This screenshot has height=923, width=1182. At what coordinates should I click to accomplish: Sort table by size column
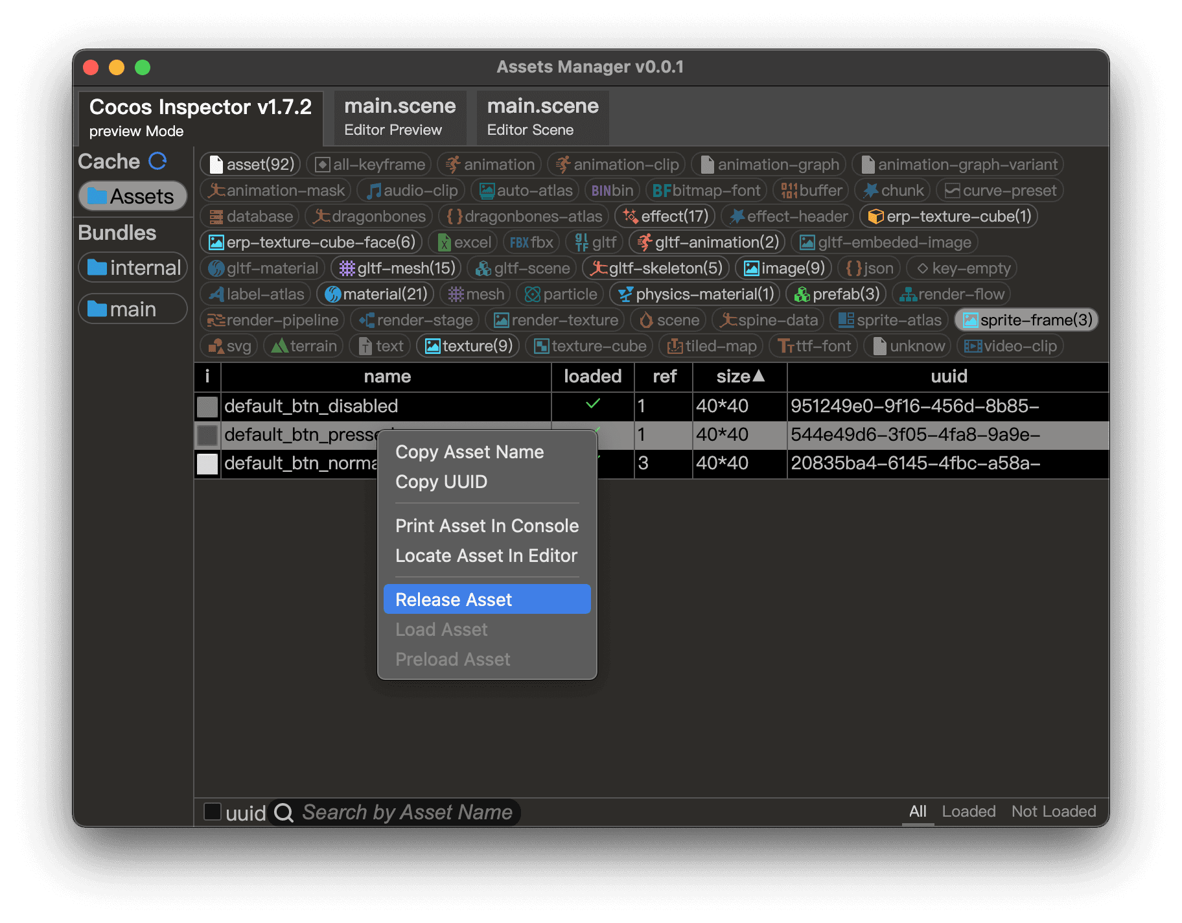coord(739,377)
